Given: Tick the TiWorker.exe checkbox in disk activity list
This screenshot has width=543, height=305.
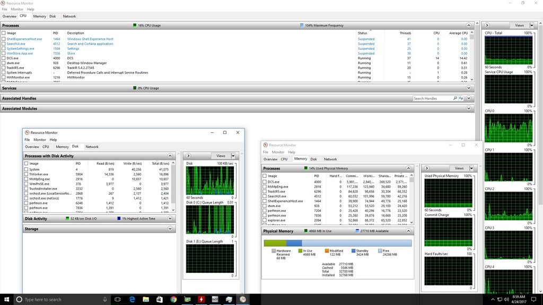Looking at the screenshot, I should click(x=27, y=174).
